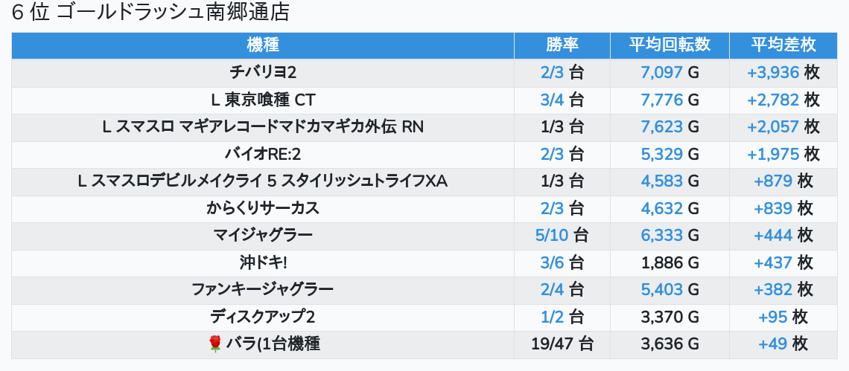Click the 平均回転数 column header
Image resolution: width=849 pixels, height=371 pixels.
point(670,45)
